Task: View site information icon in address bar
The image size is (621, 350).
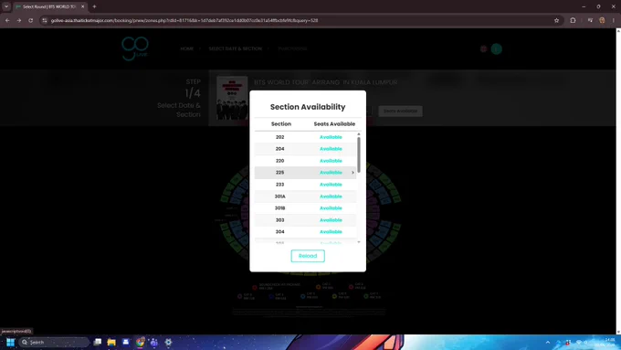Action: click(x=45, y=20)
